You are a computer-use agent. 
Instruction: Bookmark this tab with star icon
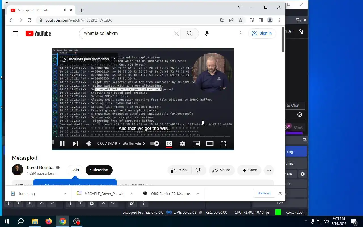pos(240,20)
